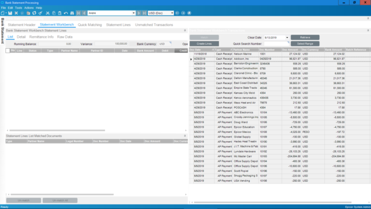Click the Undo toolbar icon
This screenshot has height=209, width=371.
click(x=66, y=13)
